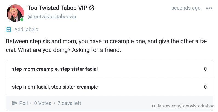
Task: Open the three-dot post options menu
Action: coord(209,8)
